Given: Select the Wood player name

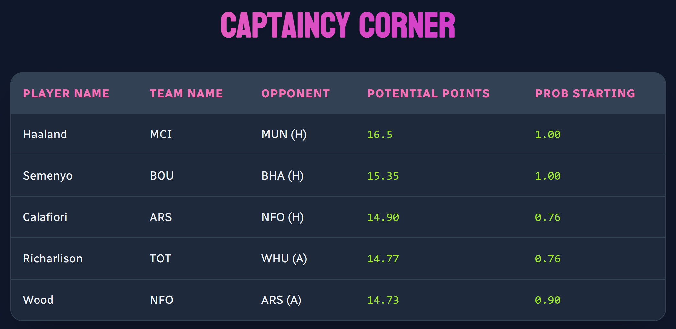Looking at the screenshot, I should 38,300.
